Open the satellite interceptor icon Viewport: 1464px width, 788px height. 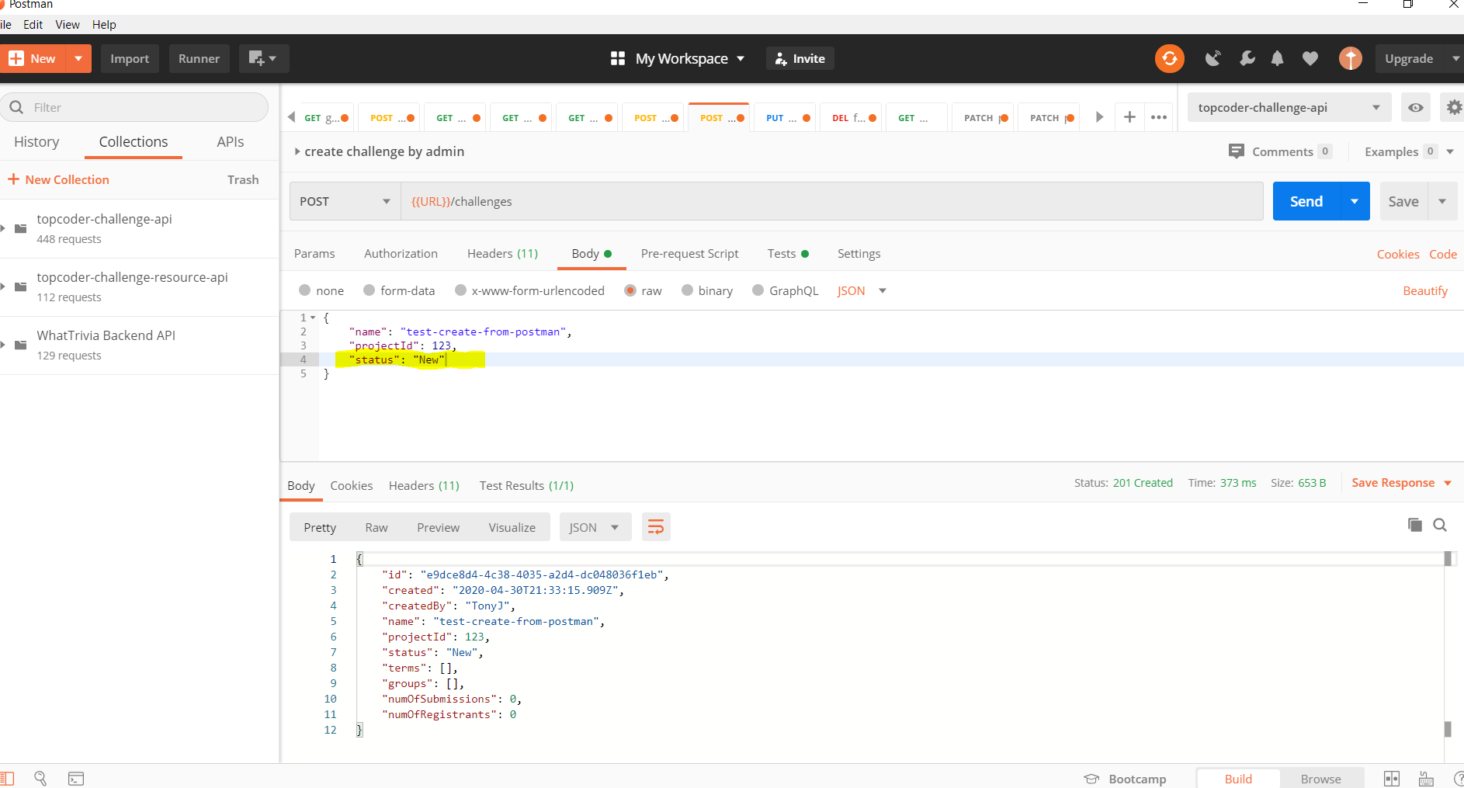point(1212,58)
